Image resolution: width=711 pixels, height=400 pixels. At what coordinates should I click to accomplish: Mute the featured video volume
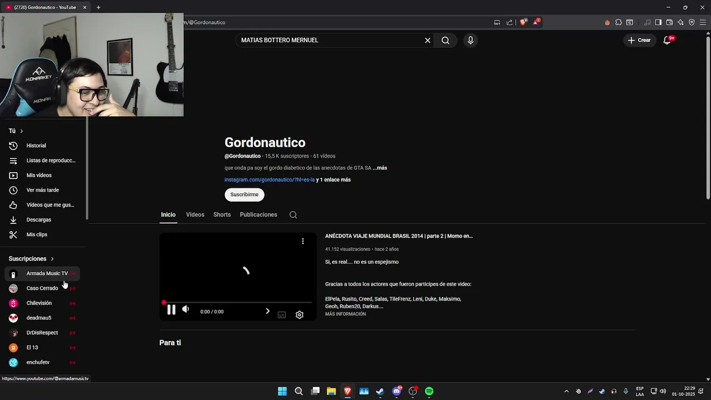pyautogui.click(x=186, y=309)
